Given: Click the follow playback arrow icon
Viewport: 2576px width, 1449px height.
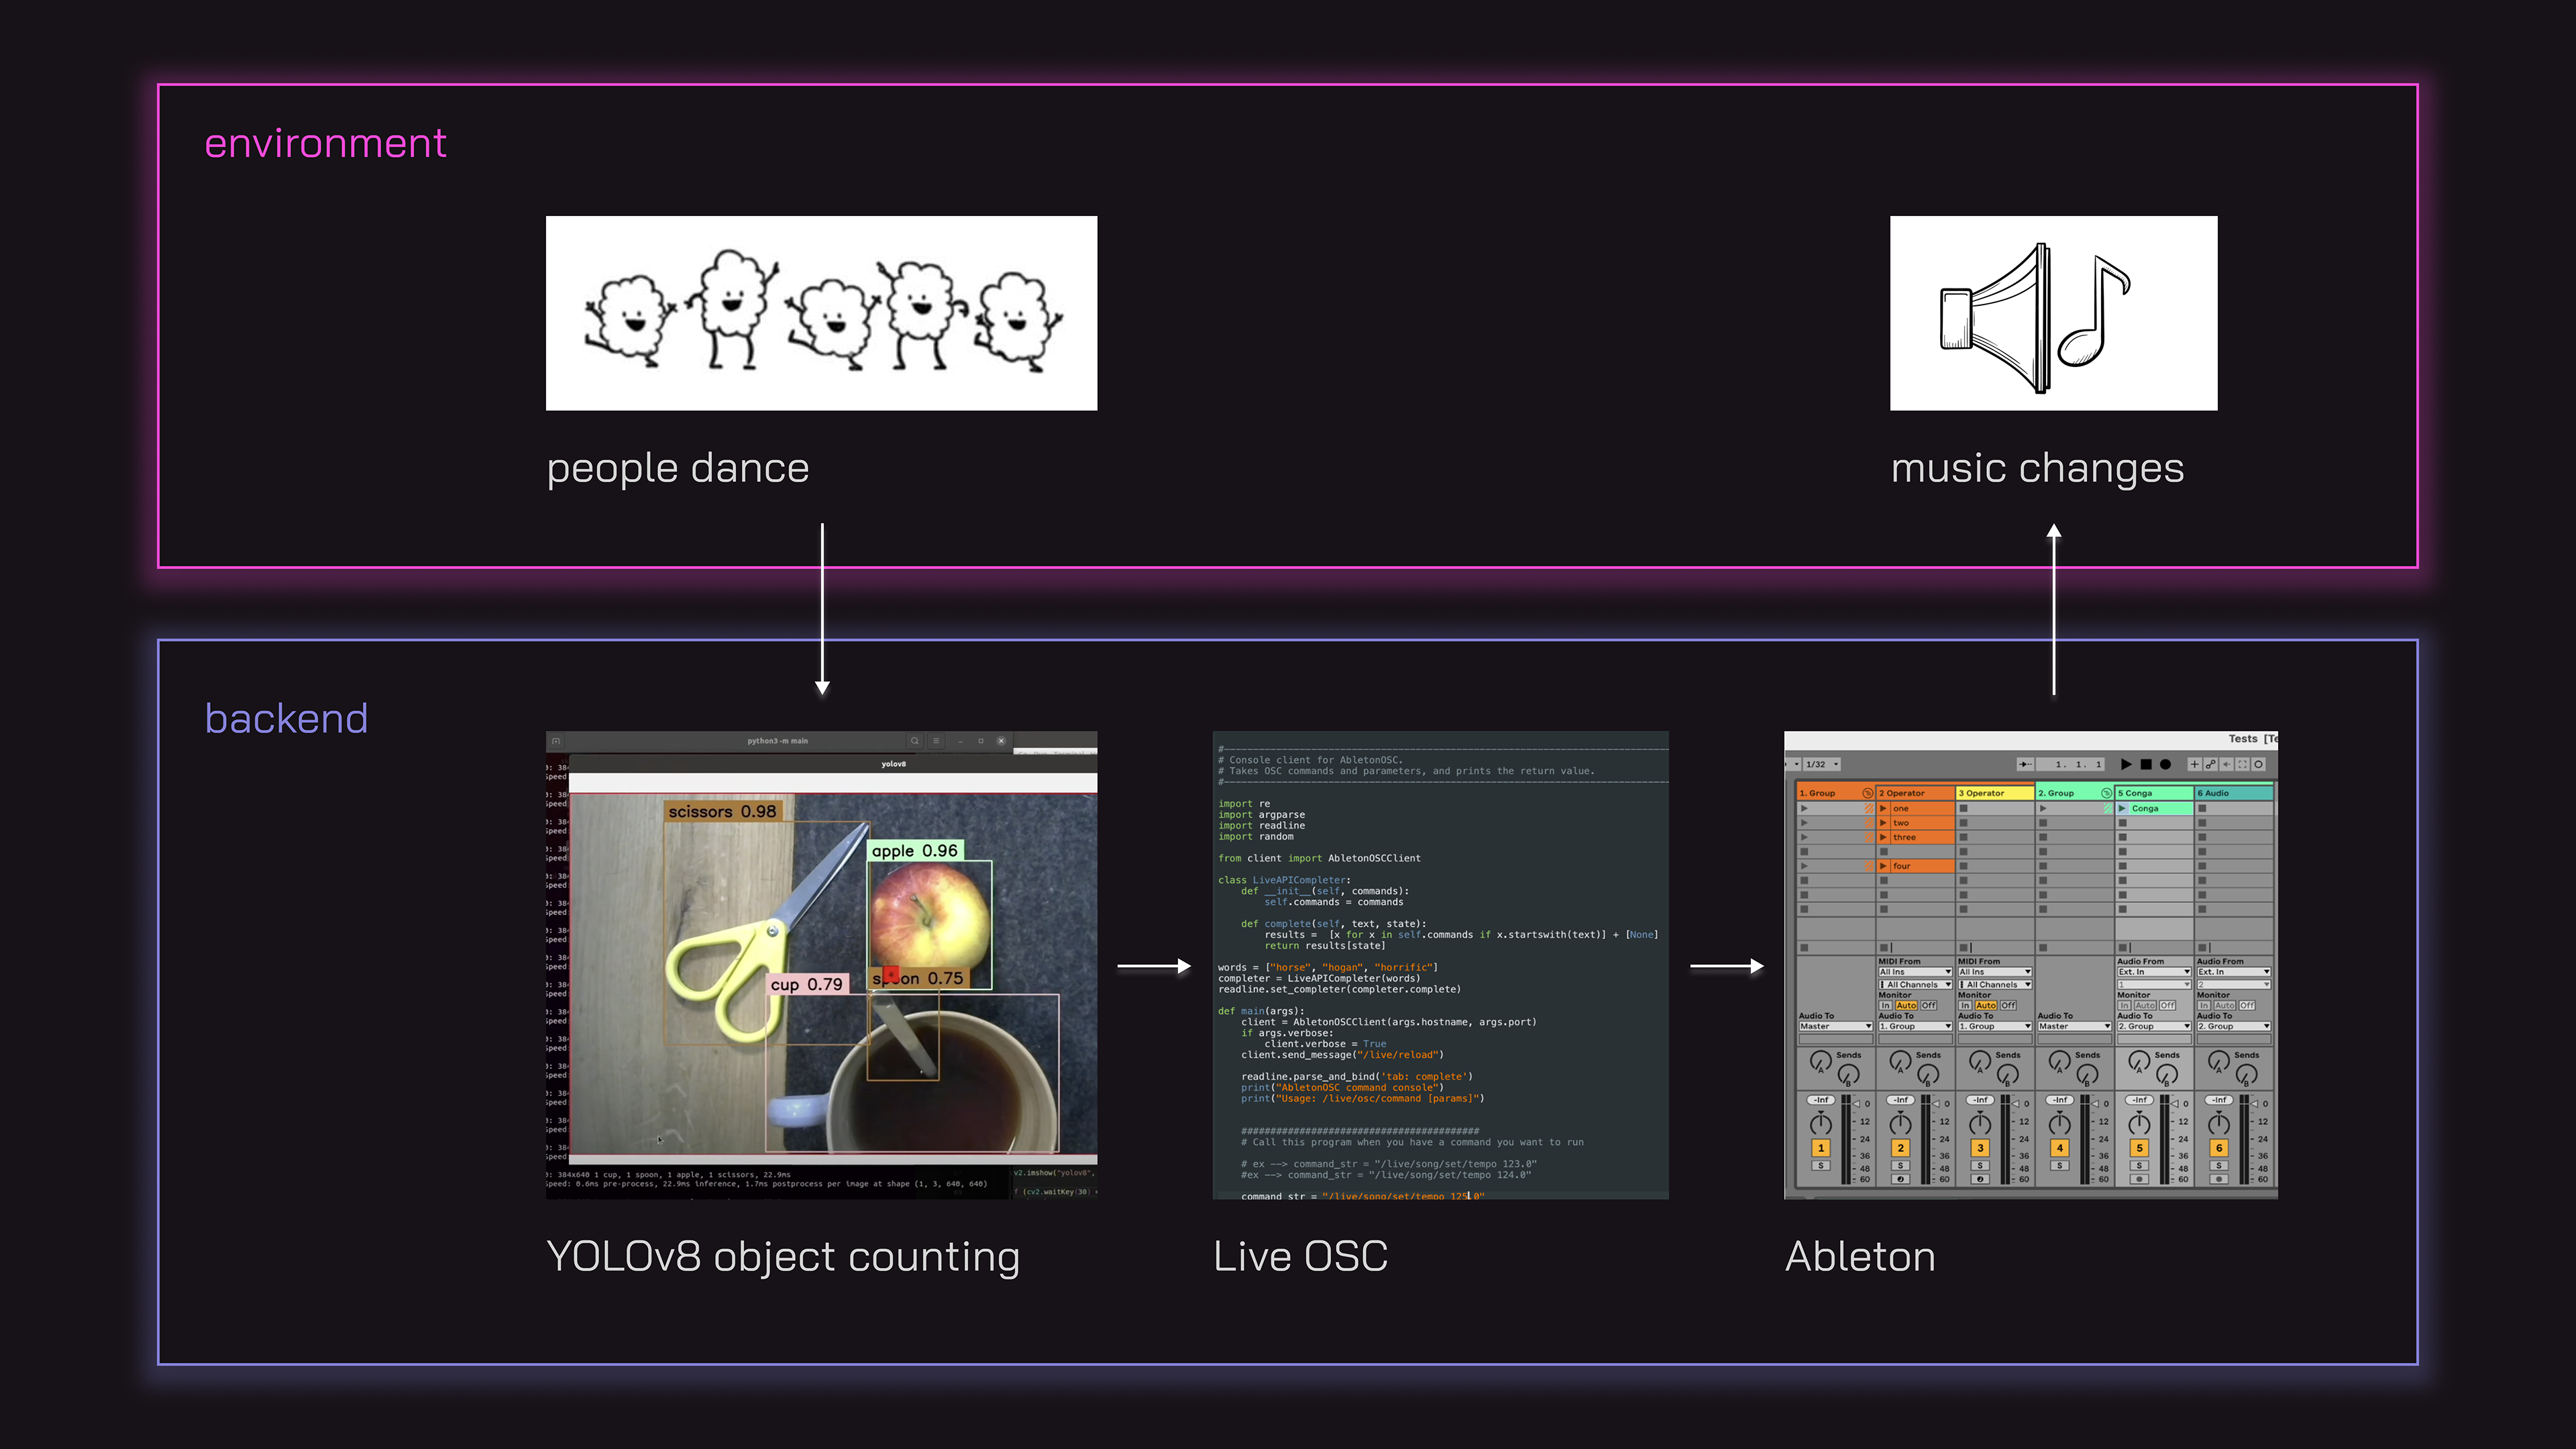Looking at the screenshot, I should (x=2025, y=764).
